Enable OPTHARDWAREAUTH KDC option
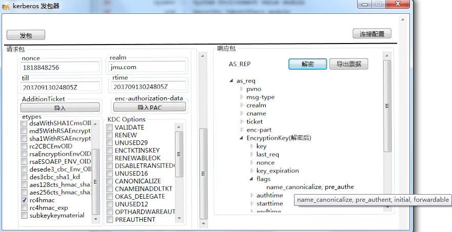The height and width of the screenshot is (232, 452). tap(110, 212)
